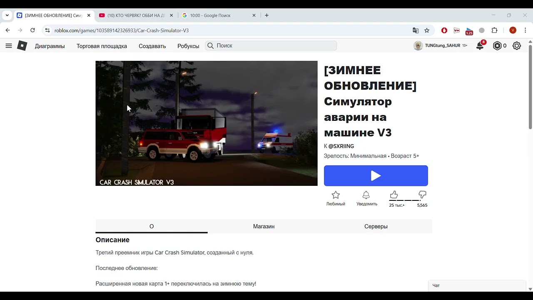
Task: Open the Чат panel
Action: pyautogui.click(x=477, y=285)
